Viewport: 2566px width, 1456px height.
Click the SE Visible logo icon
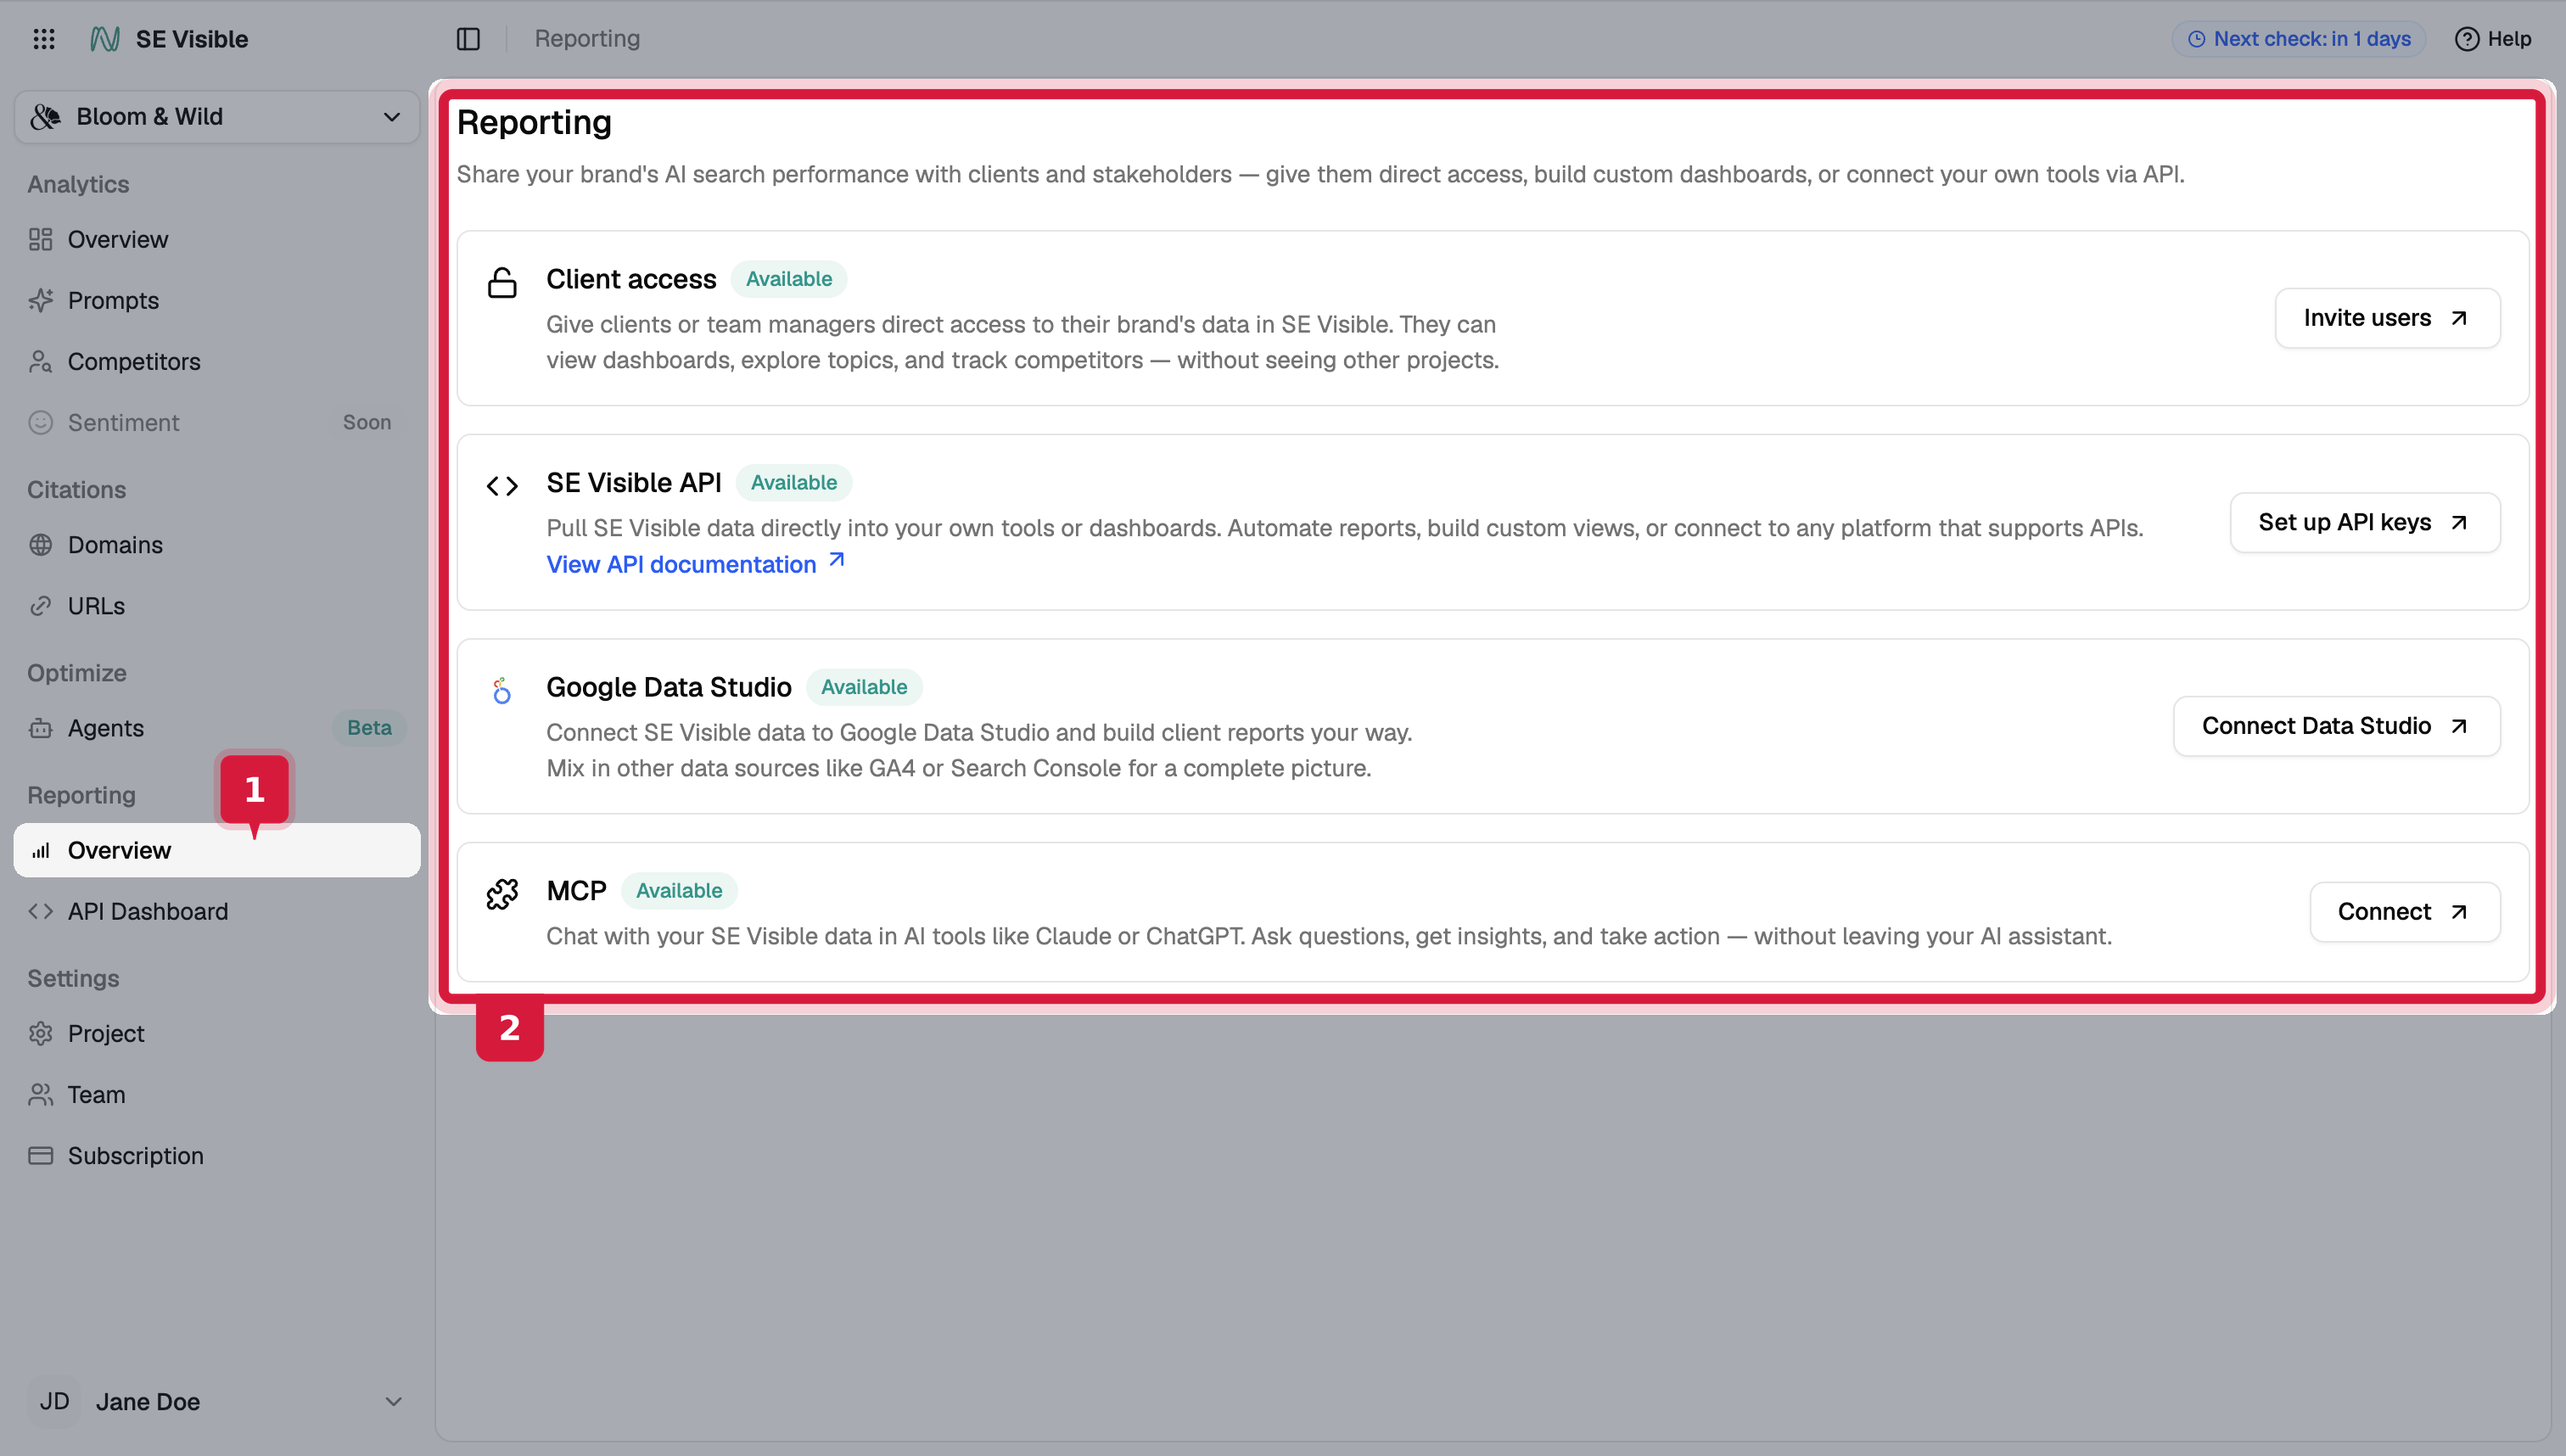pyautogui.click(x=105, y=39)
